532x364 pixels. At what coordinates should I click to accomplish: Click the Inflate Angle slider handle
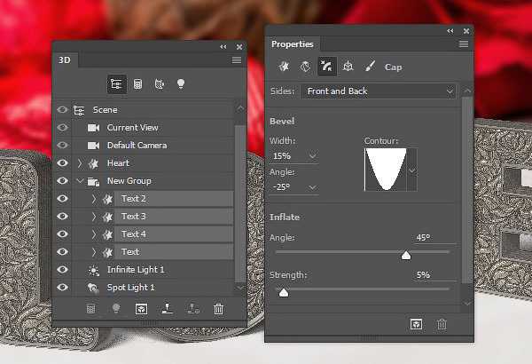[406, 256]
